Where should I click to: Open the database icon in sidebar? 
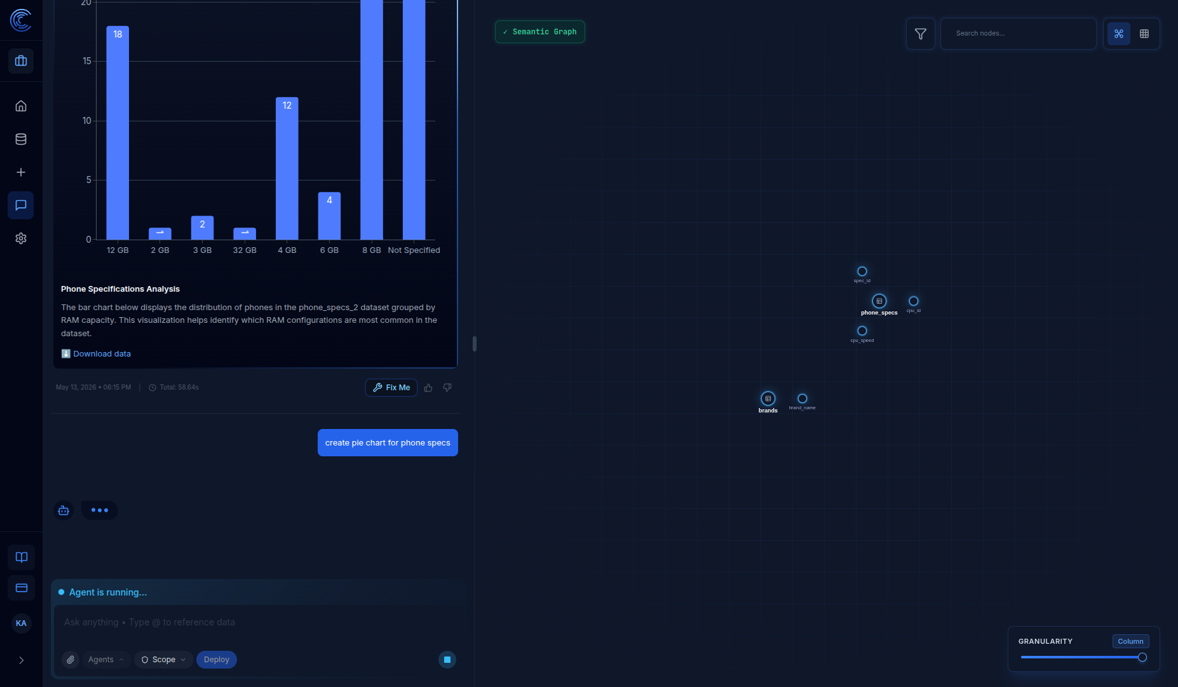[21, 139]
